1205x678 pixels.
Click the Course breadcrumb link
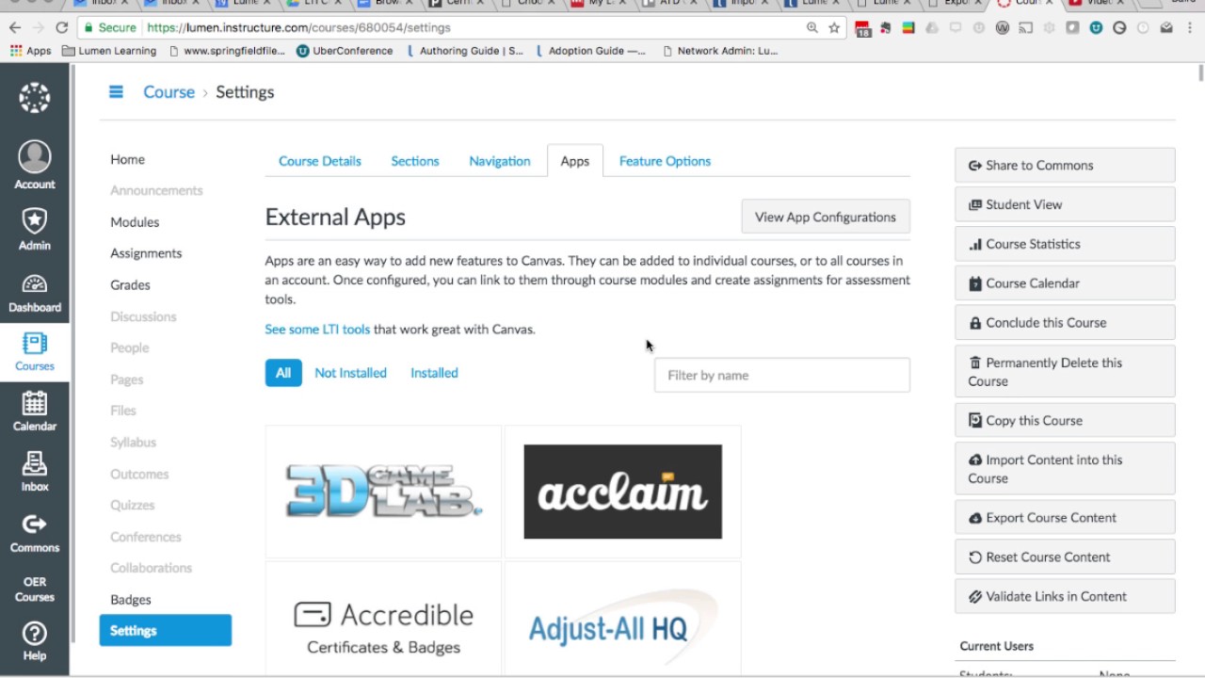click(x=169, y=92)
